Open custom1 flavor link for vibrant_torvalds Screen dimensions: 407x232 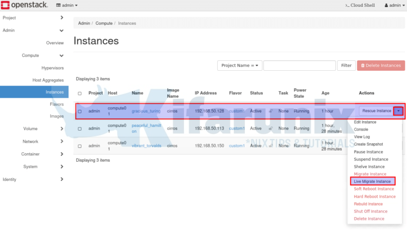pos(237,146)
